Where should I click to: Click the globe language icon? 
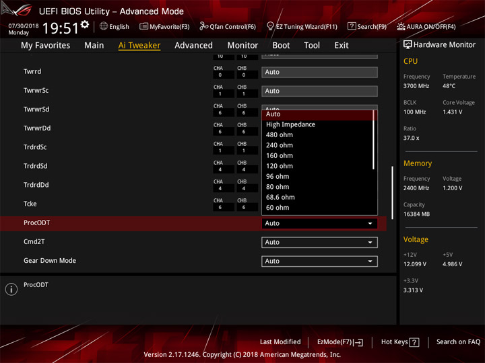[104, 26]
